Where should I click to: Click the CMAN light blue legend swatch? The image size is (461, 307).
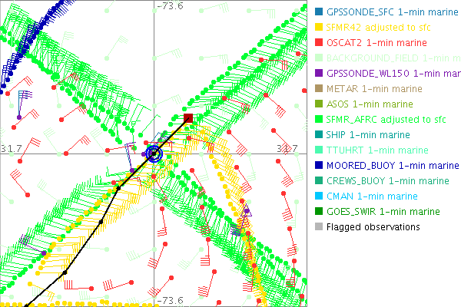click(x=318, y=196)
